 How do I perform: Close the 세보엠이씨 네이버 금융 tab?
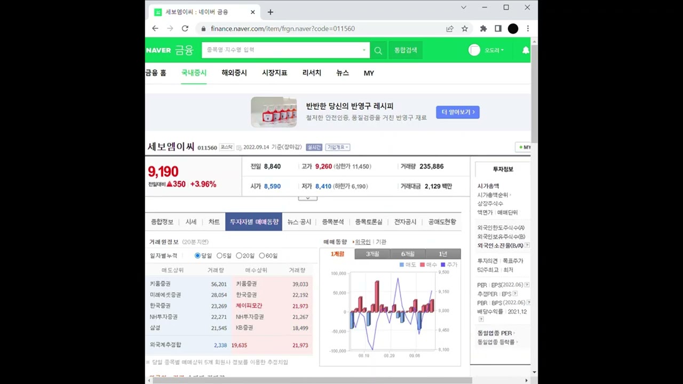[253, 12]
